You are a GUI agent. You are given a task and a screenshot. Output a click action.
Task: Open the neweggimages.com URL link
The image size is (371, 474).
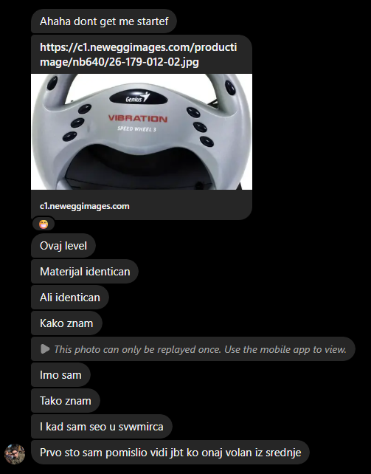(x=138, y=55)
